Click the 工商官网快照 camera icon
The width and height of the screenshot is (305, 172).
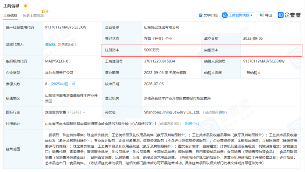coord(225,15)
